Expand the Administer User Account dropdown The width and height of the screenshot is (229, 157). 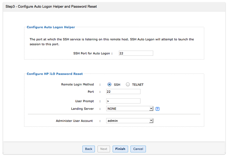[130, 121]
